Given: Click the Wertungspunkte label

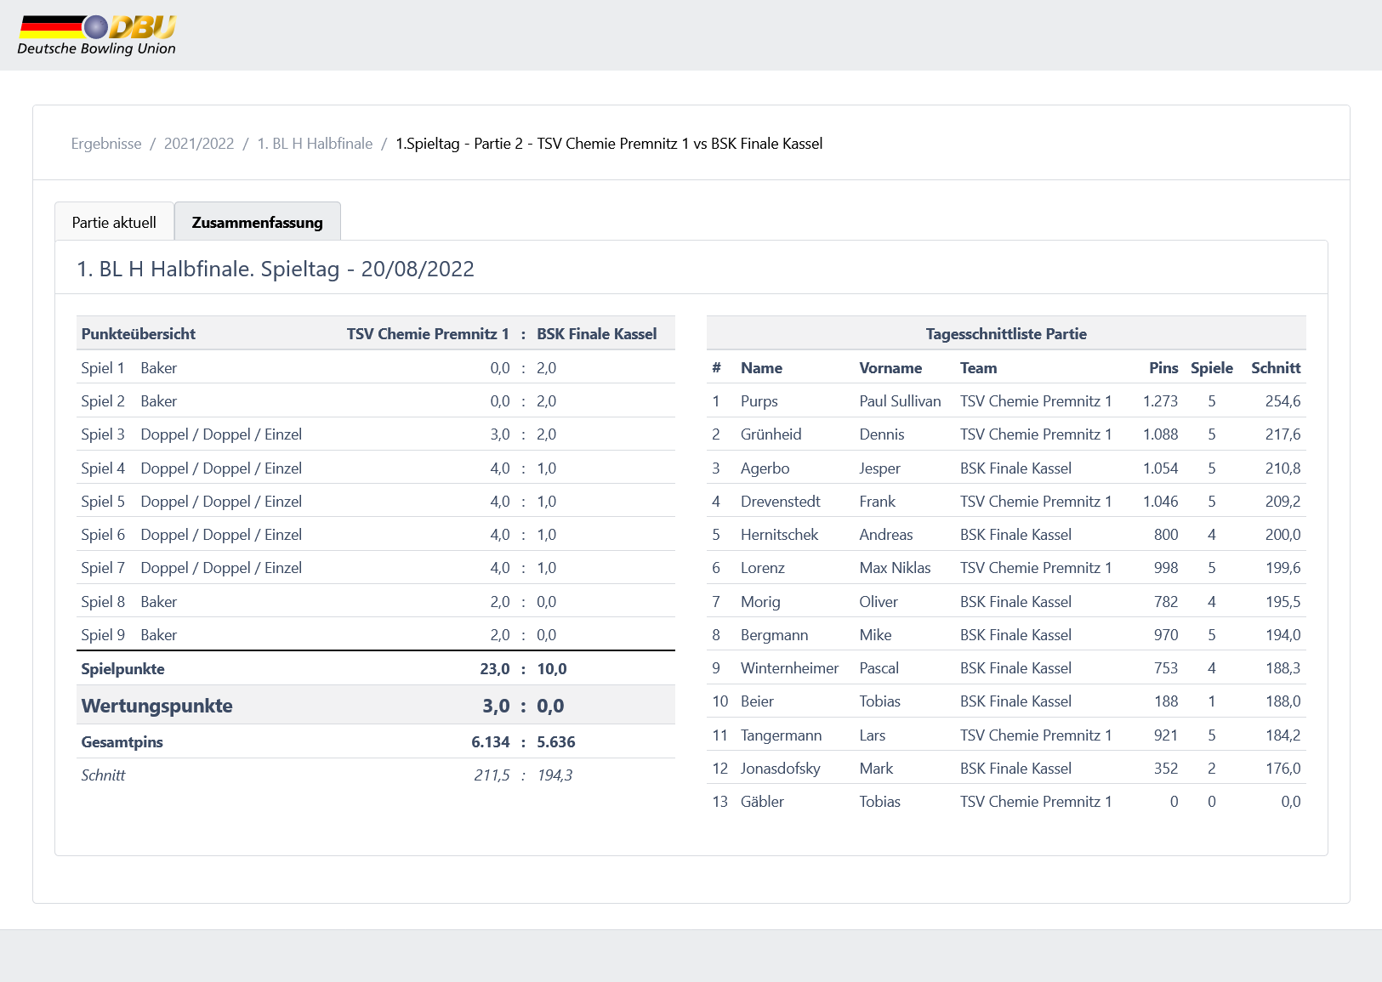Looking at the screenshot, I should pos(157,706).
